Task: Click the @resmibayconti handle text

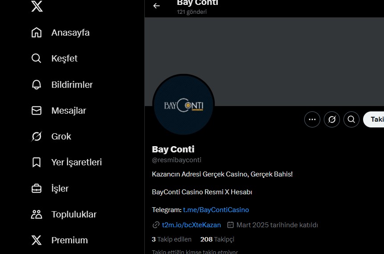Action: pos(176,160)
